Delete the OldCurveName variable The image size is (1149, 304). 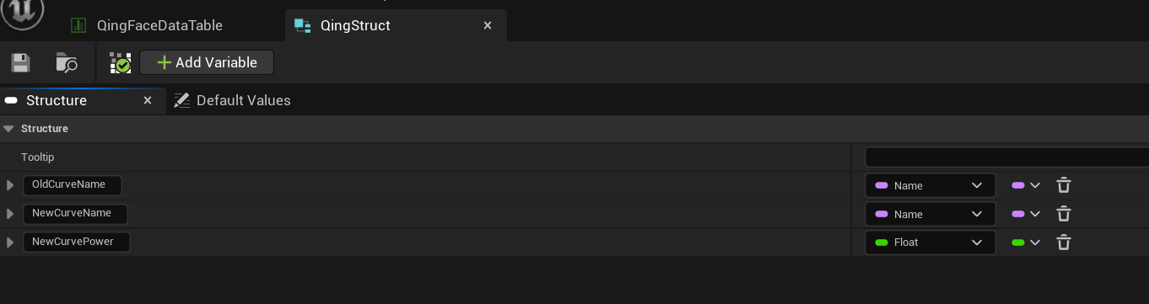pos(1064,185)
